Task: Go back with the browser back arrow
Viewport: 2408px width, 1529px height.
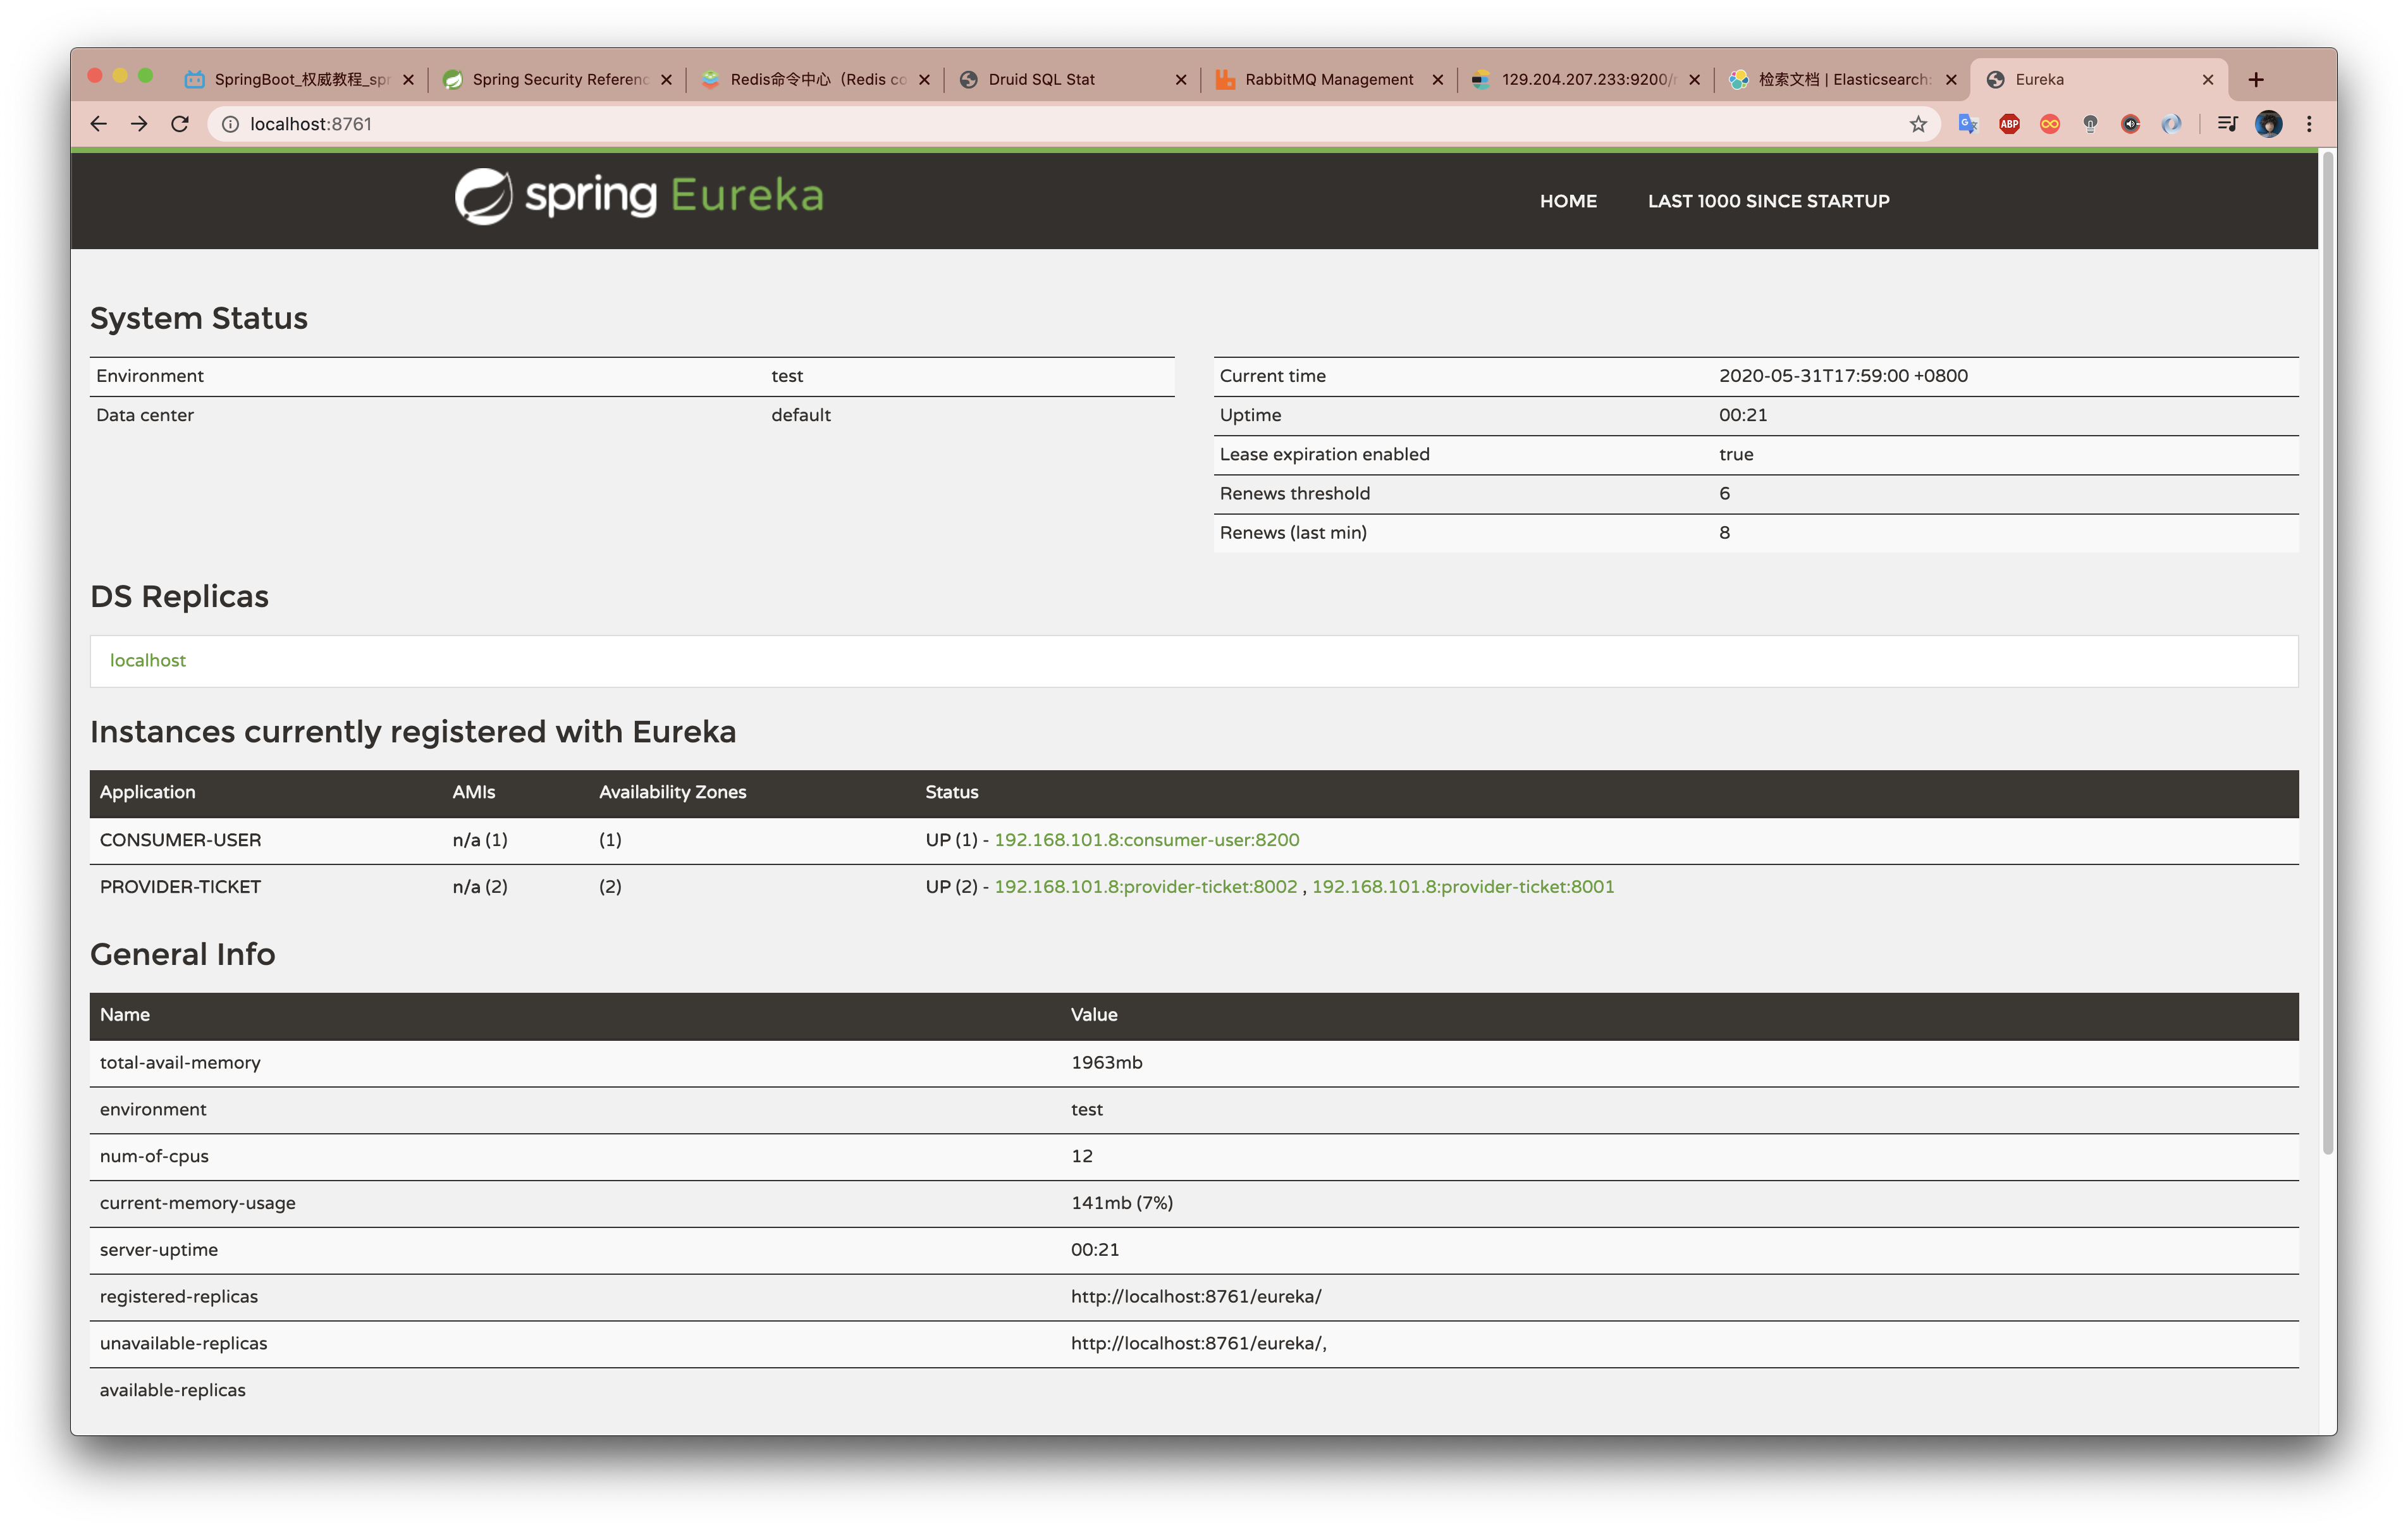Action: pos(98,124)
